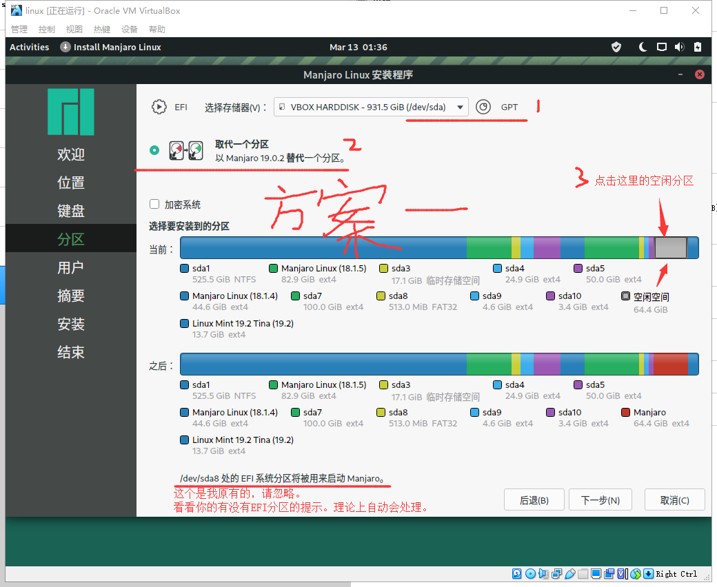Close the Manjaro installer with red button
The height and width of the screenshot is (587, 717).
[700, 74]
